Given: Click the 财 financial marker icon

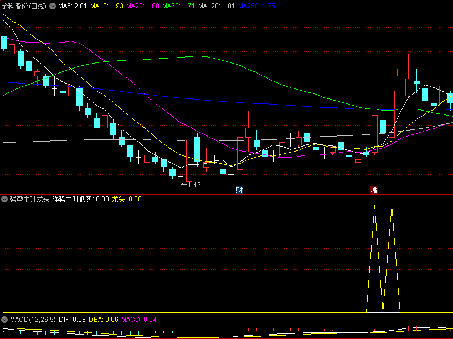Looking at the screenshot, I should 239,190.
